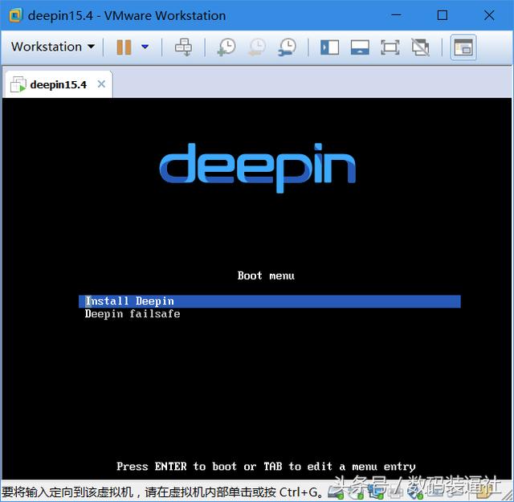Screen dimensions: 514x502
Task: Open the Workstation menu dropdown
Action: click(x=53, y=47)
